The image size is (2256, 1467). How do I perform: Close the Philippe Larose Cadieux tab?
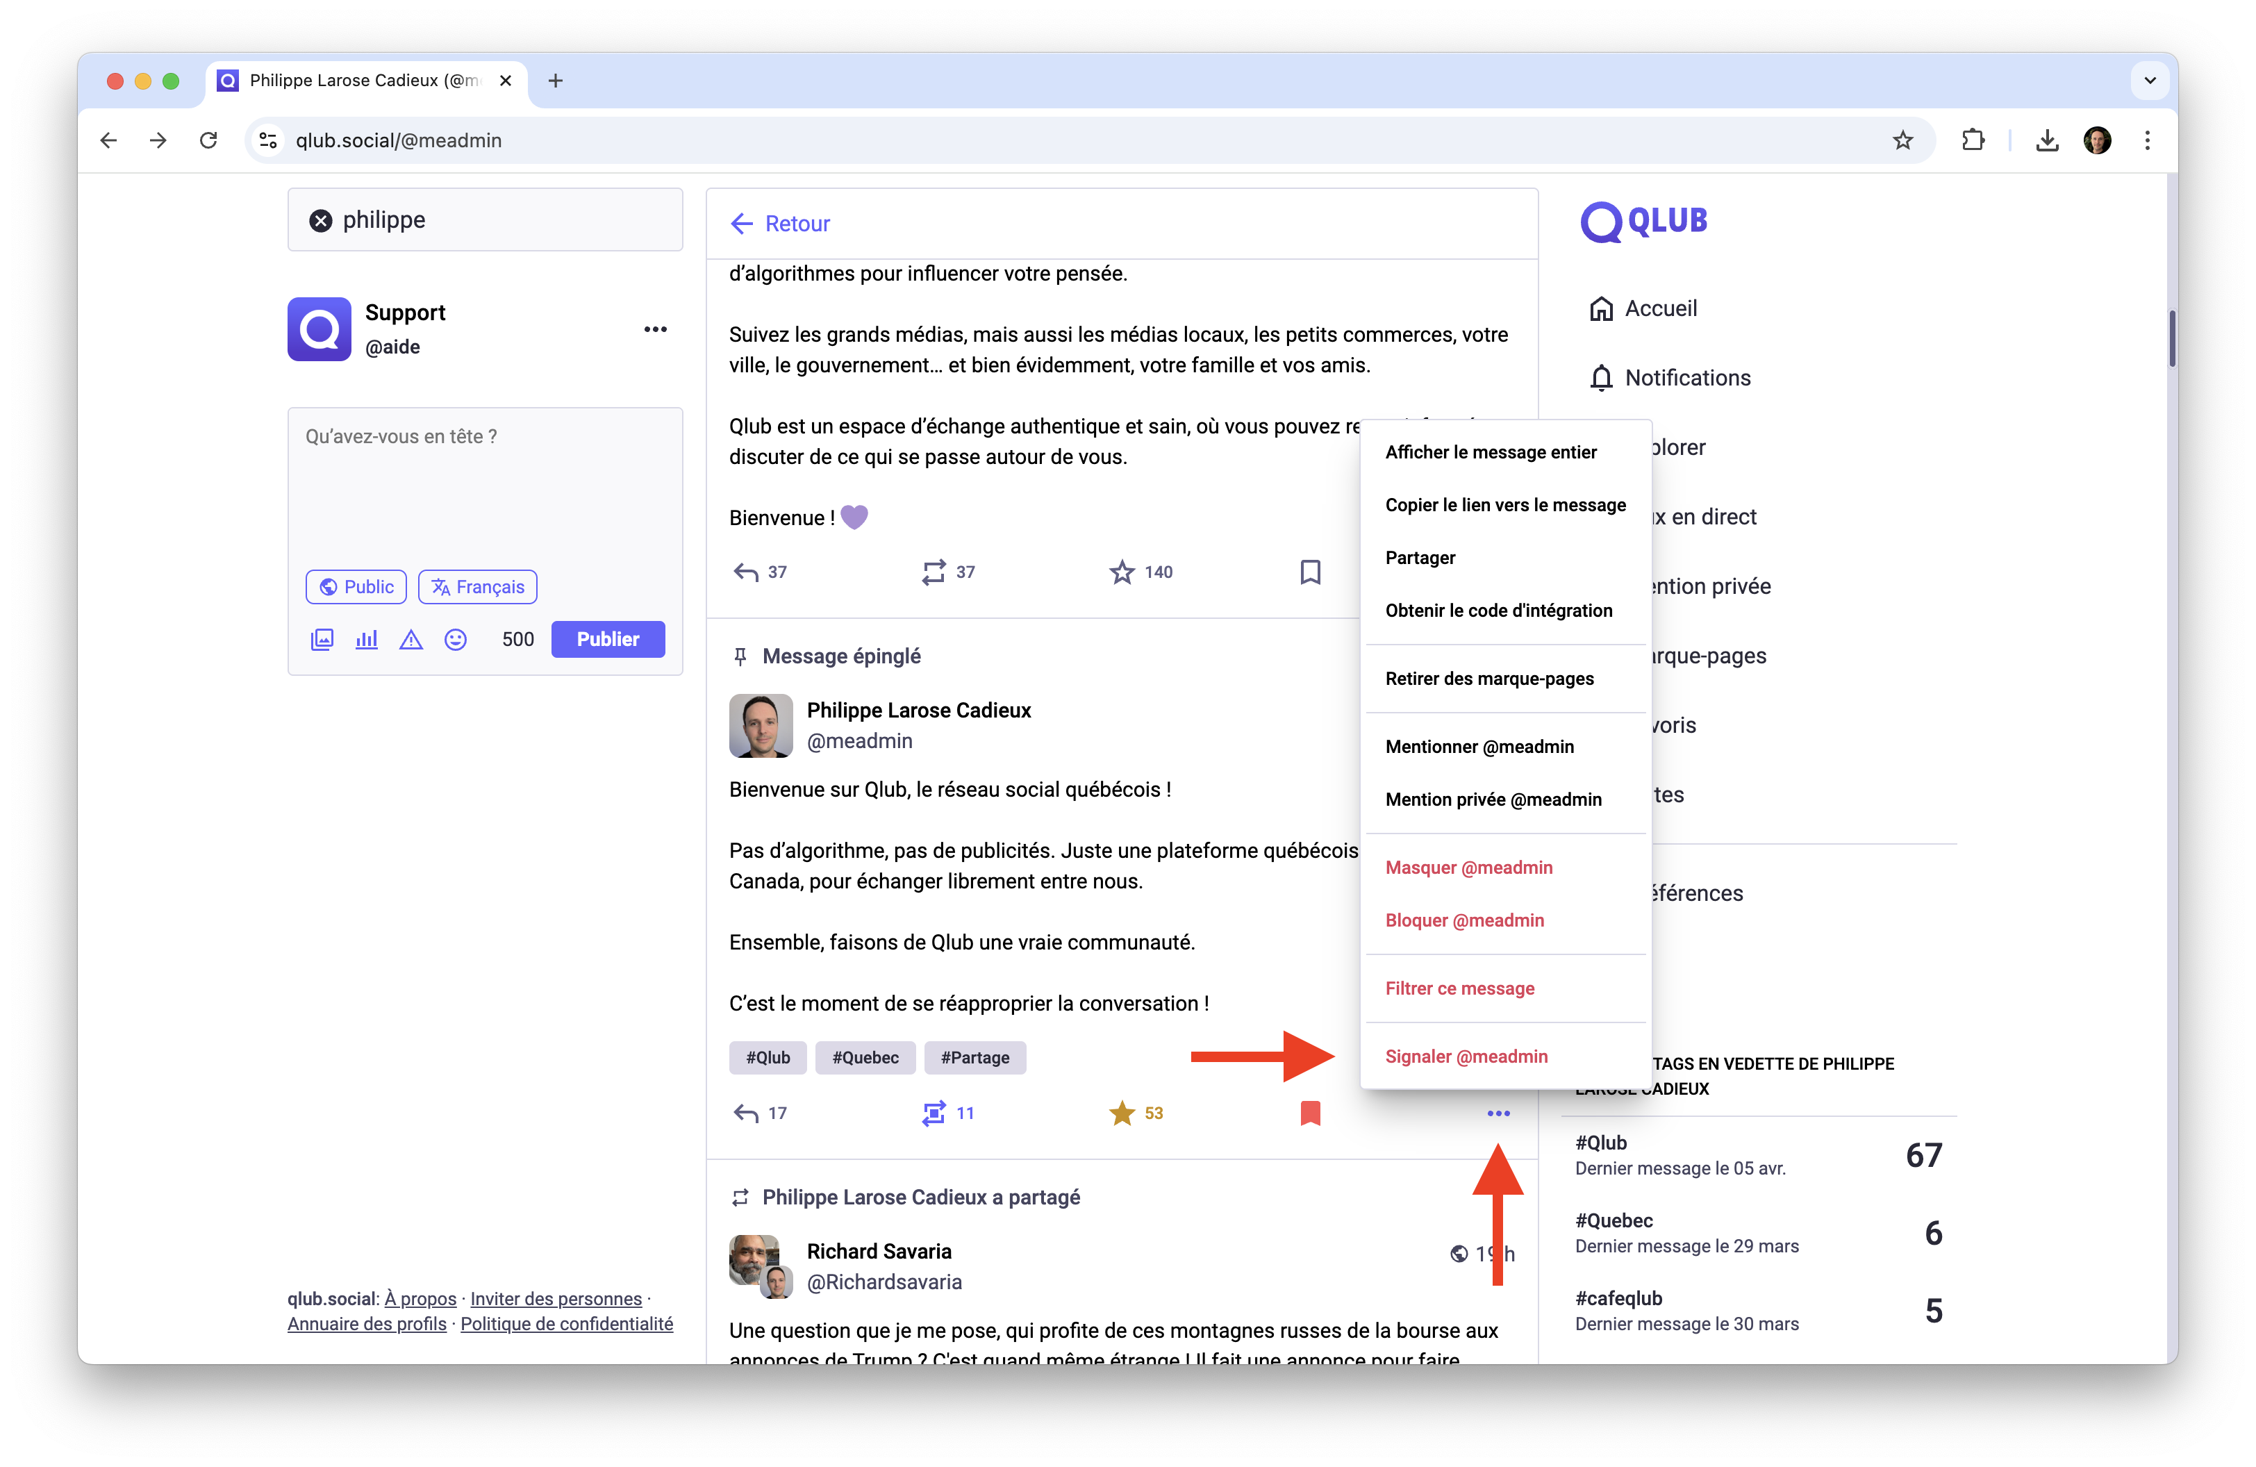point(505,81)
